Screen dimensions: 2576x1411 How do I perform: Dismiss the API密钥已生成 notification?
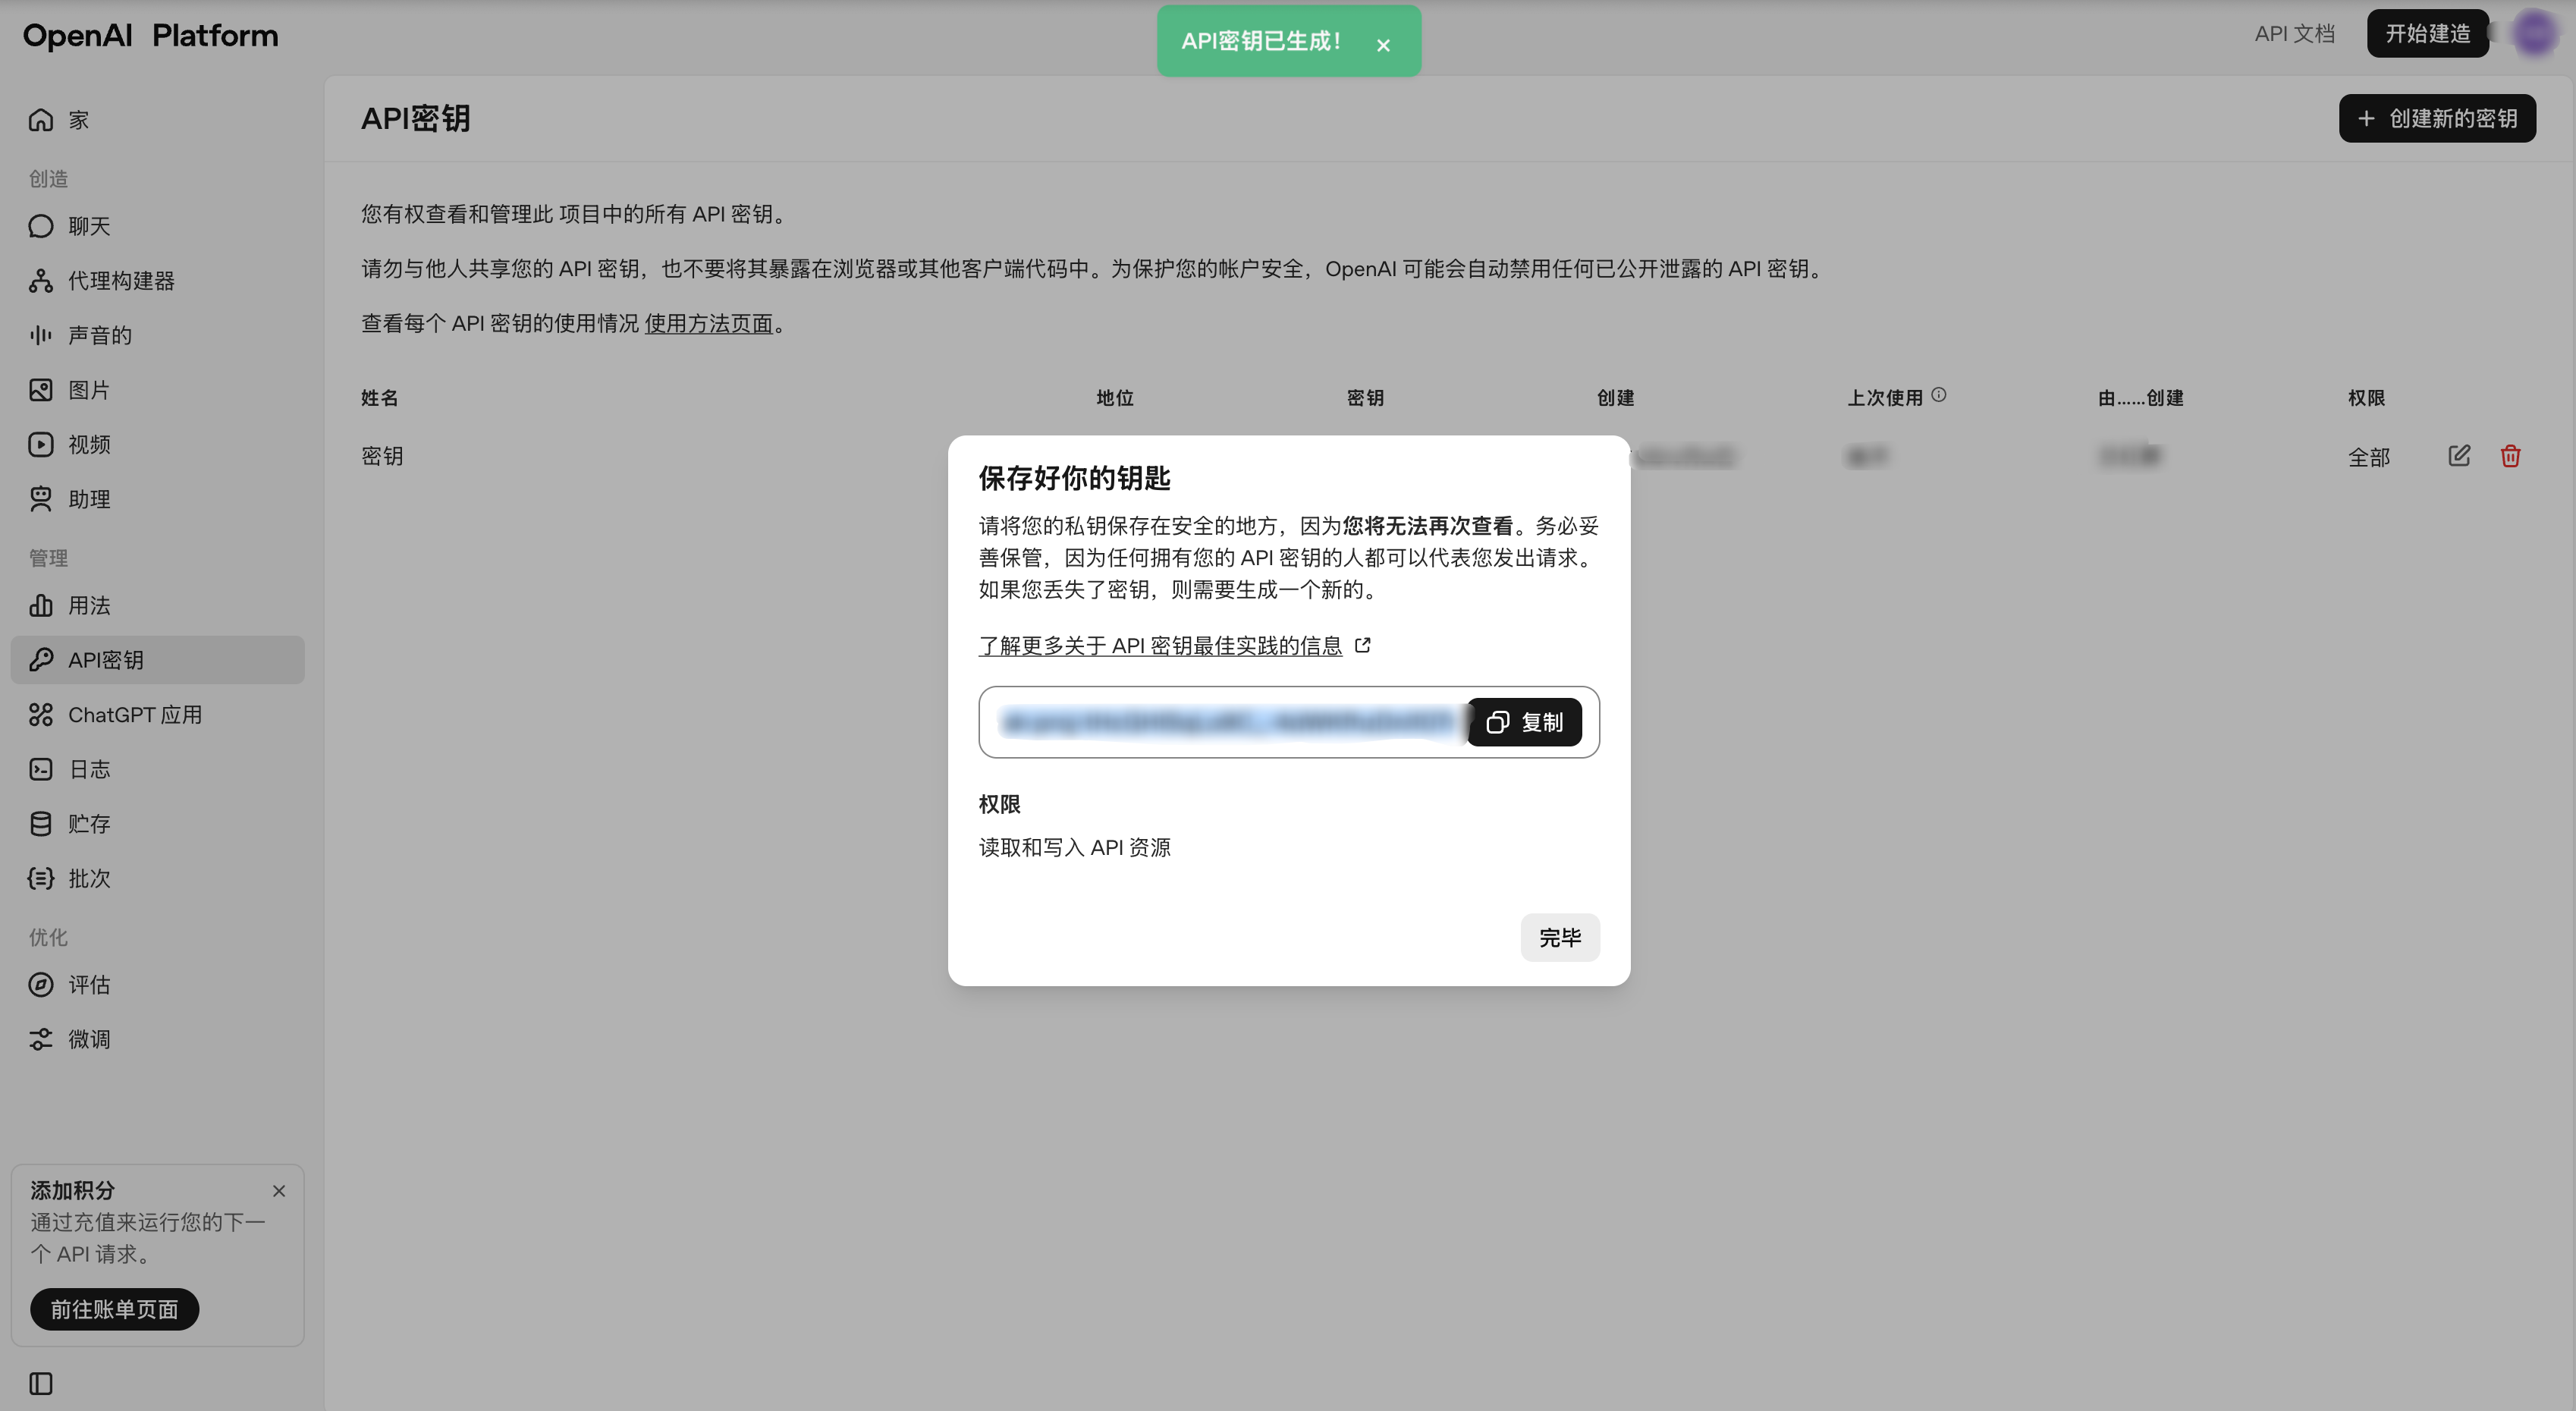pyautogui.click(x=1384, y=44)
